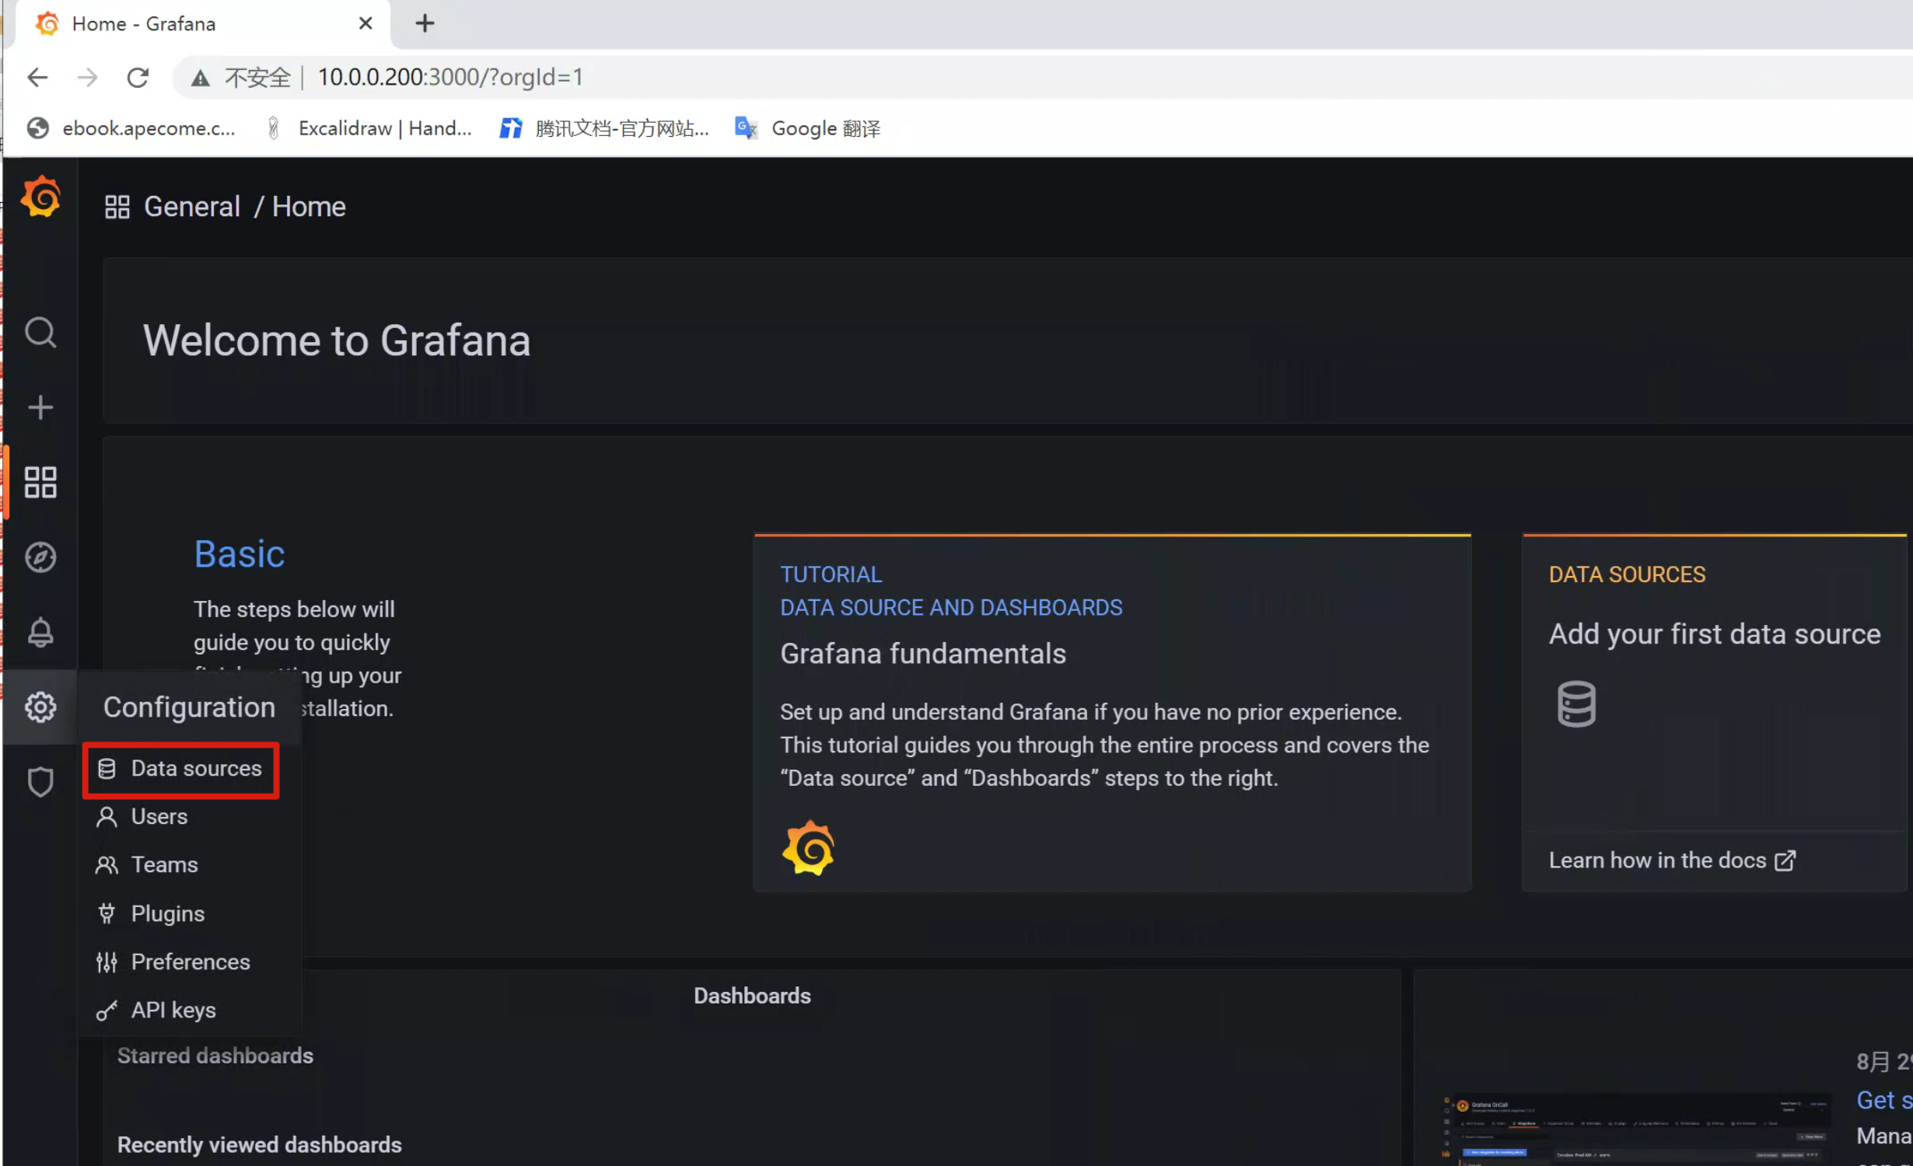Image resolution: width=1913 pixels, height=1166 pixels.
Task: Select Users in Configuration menu
Action: click(x=159, y=817)
